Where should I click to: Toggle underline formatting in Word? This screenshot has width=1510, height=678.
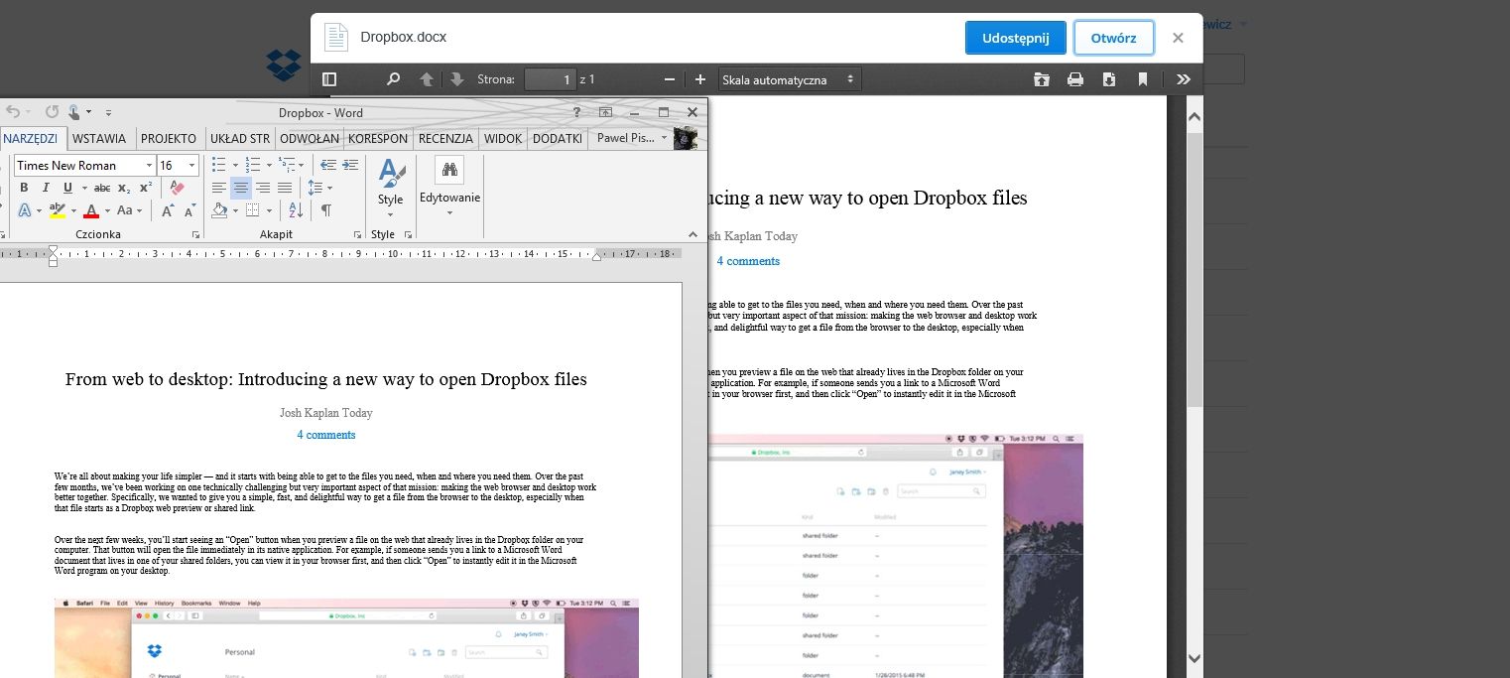tap(67, 188)
